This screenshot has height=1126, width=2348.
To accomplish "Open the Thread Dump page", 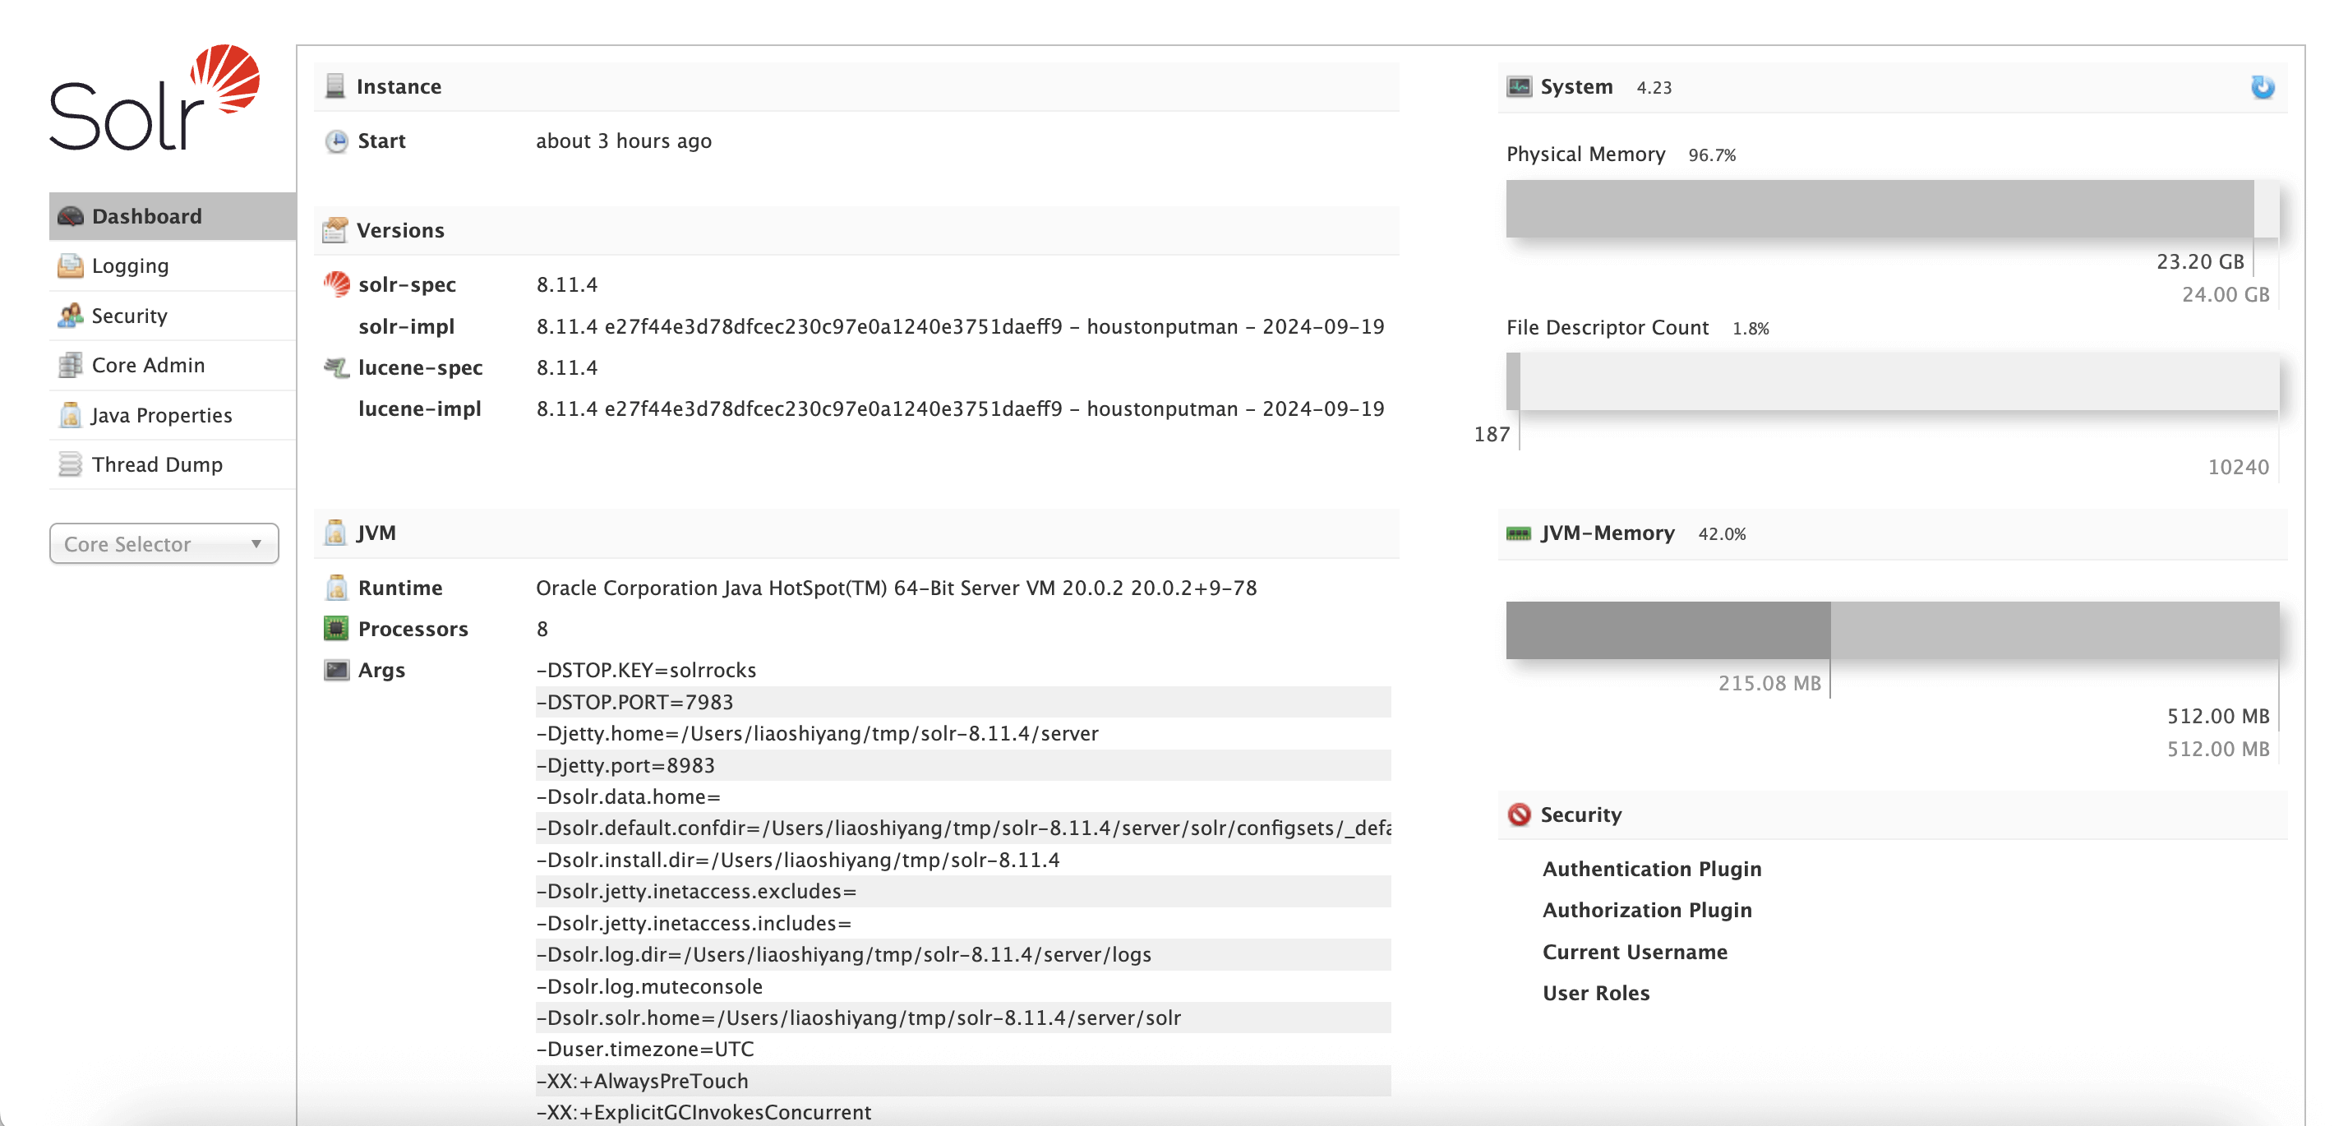I will click(x=157, y=464).
